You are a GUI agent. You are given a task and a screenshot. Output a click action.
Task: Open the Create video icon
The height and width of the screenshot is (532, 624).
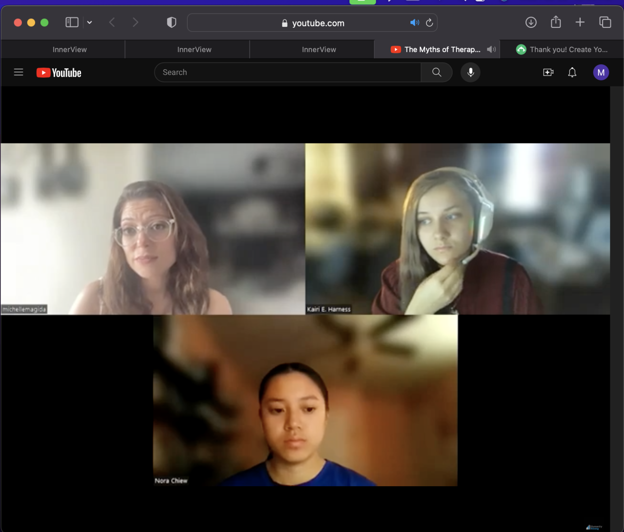548,72
